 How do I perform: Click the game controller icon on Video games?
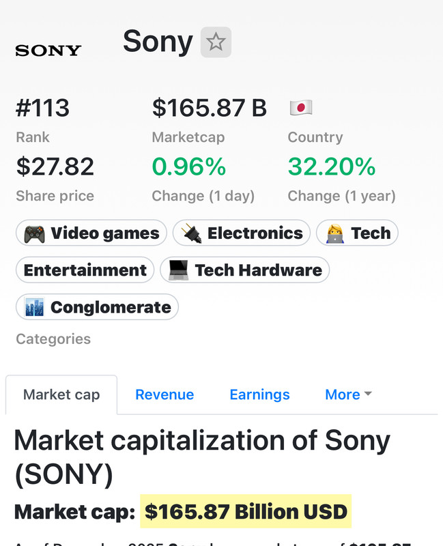(x=35, y=233)
